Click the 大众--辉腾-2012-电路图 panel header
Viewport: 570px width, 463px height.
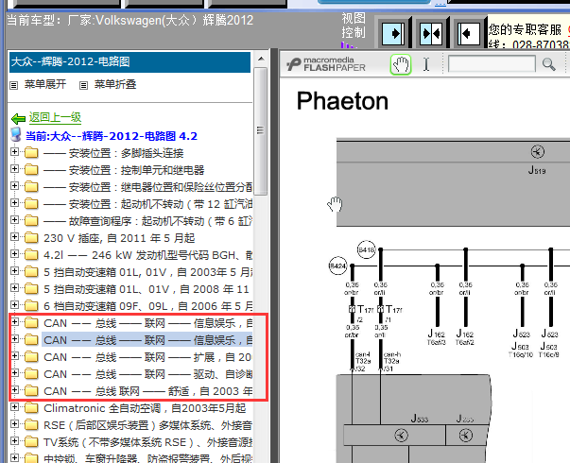point(130,61)
